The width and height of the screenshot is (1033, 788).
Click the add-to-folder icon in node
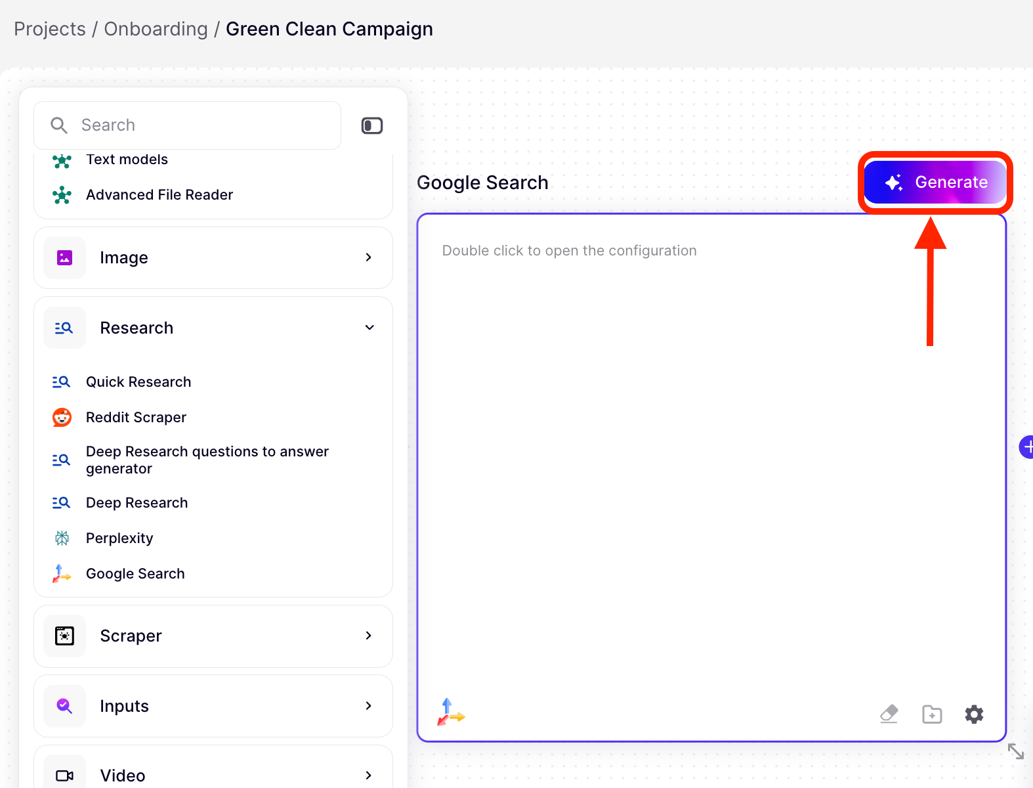932,714
